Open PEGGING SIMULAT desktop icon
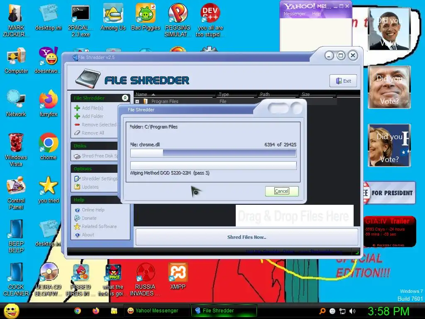Viewport: 425px width, 319px height. coord(178,20)
